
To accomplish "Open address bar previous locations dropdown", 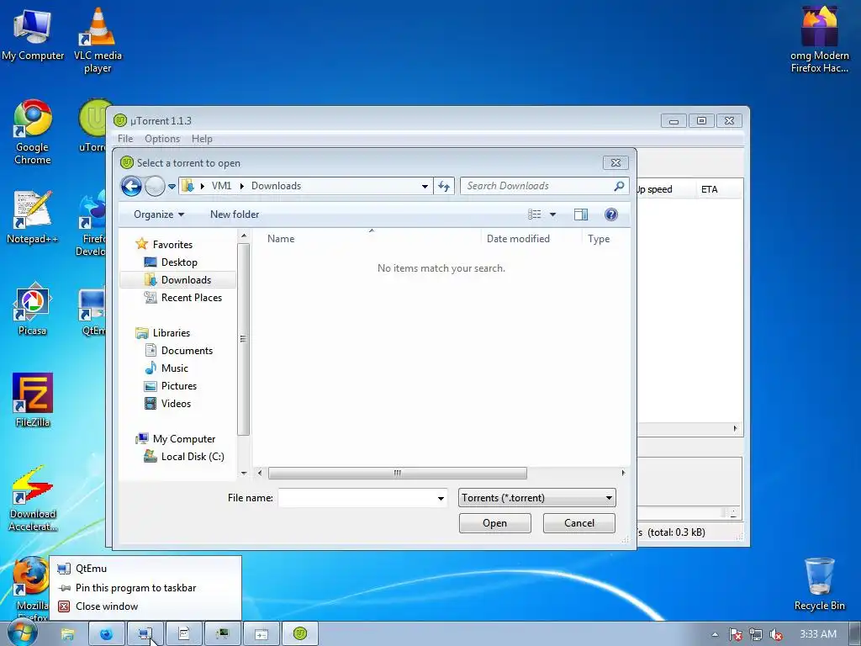I will pyautogui.click(x=425, y=186).
